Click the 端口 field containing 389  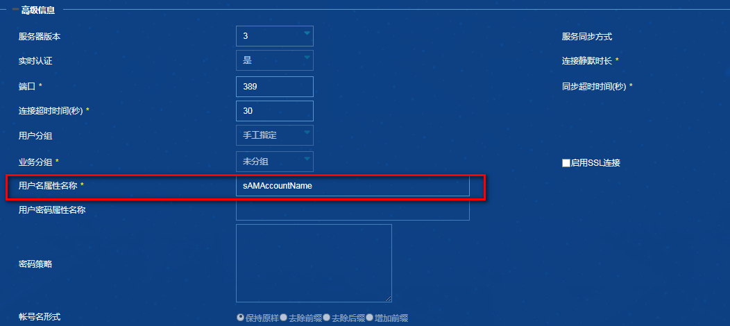click(275, 87)
